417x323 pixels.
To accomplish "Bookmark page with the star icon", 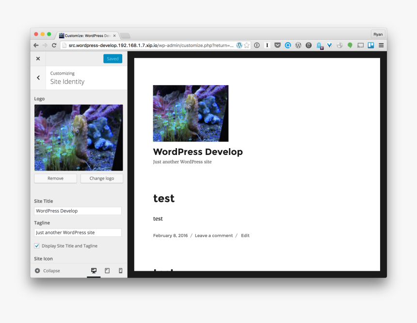I will click(x=247, y=46).
